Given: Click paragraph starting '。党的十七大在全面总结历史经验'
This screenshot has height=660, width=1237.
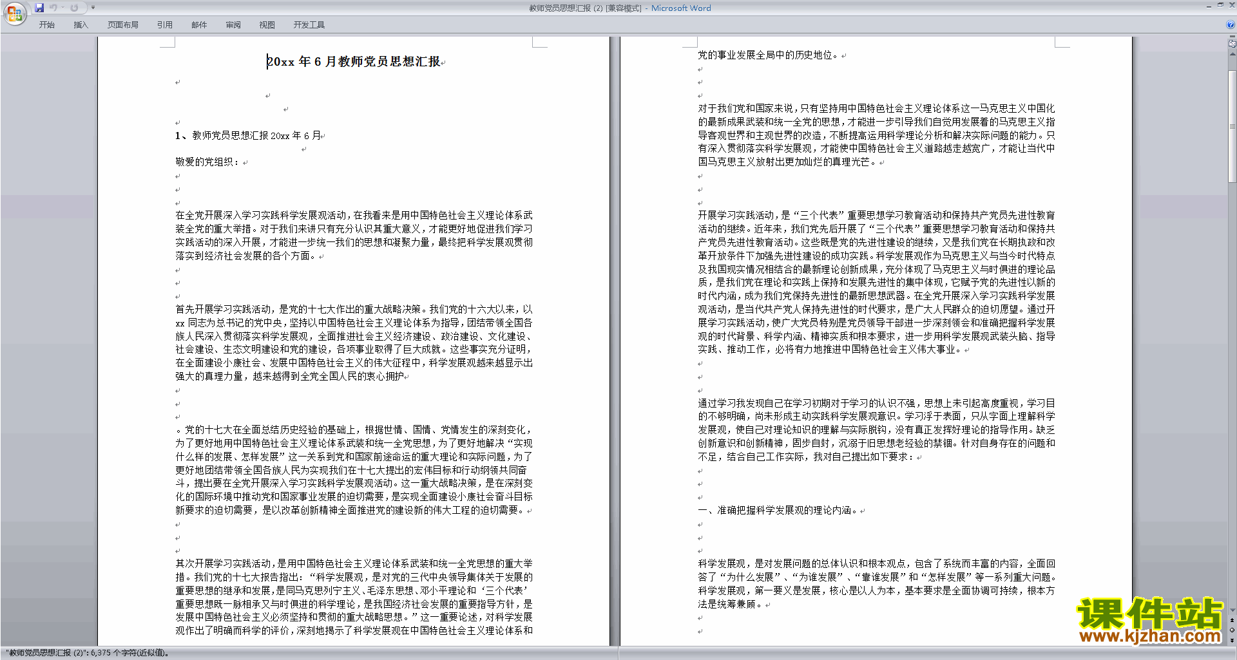Looking at the screenshot, I should (354, 470).
